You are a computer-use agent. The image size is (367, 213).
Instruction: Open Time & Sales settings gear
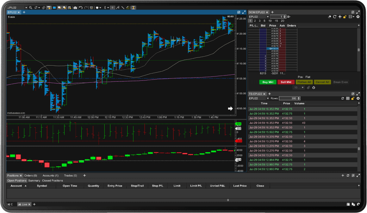click(x=358, y=98)
